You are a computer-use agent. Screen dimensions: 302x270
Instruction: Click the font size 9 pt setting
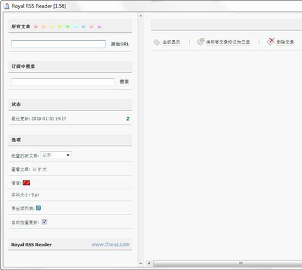[25, 195]
